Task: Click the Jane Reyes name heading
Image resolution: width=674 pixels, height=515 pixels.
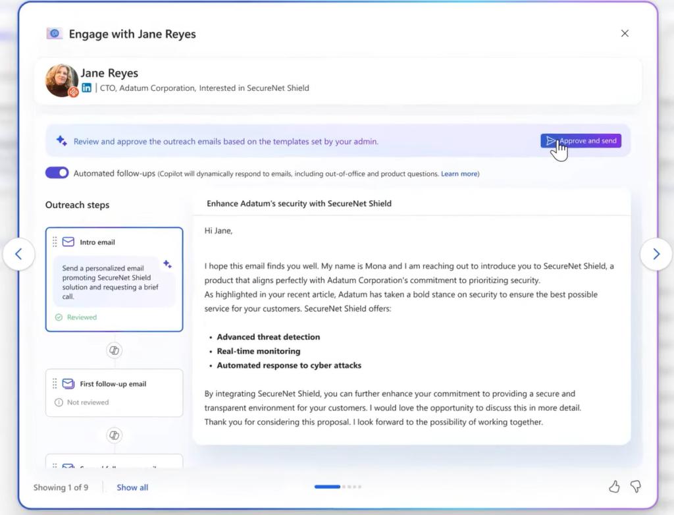Action: coord(109,72)
